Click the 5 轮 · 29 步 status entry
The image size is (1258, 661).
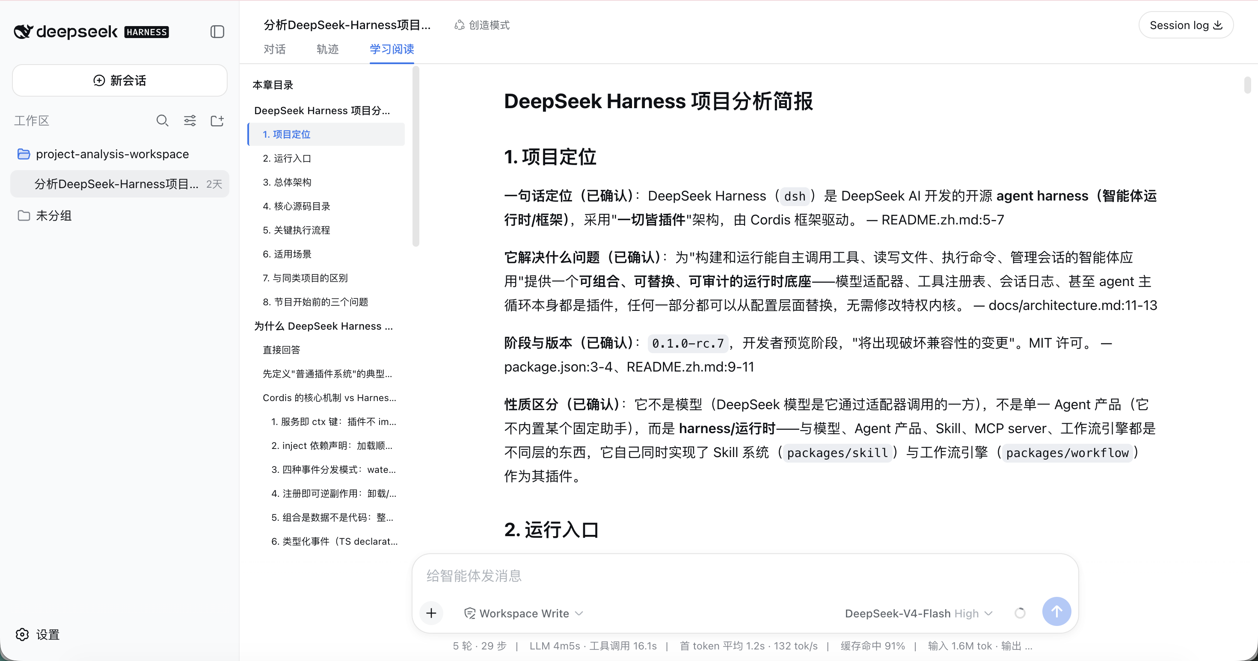tap(479, 646)
